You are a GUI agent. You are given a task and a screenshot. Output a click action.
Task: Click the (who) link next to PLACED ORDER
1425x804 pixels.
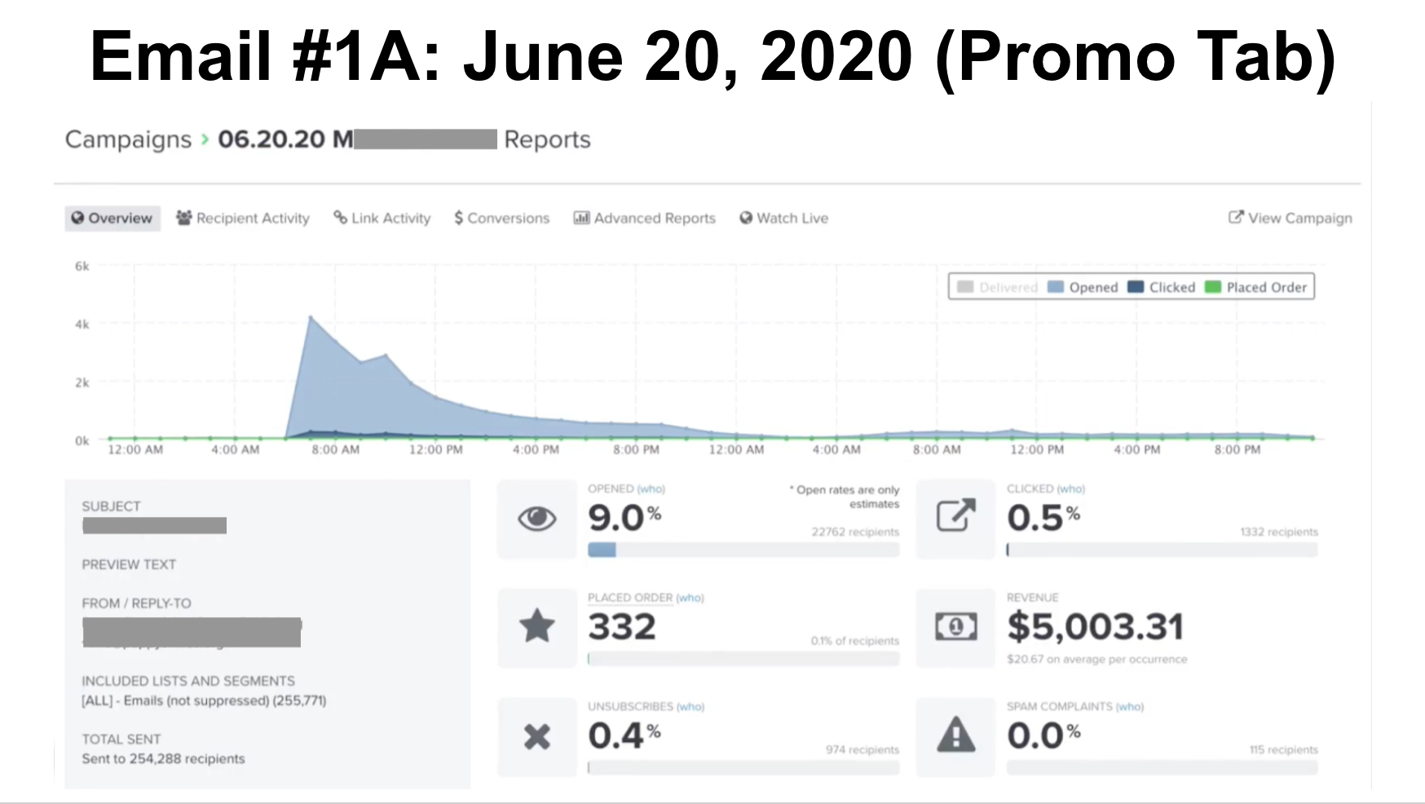point(690,598)
